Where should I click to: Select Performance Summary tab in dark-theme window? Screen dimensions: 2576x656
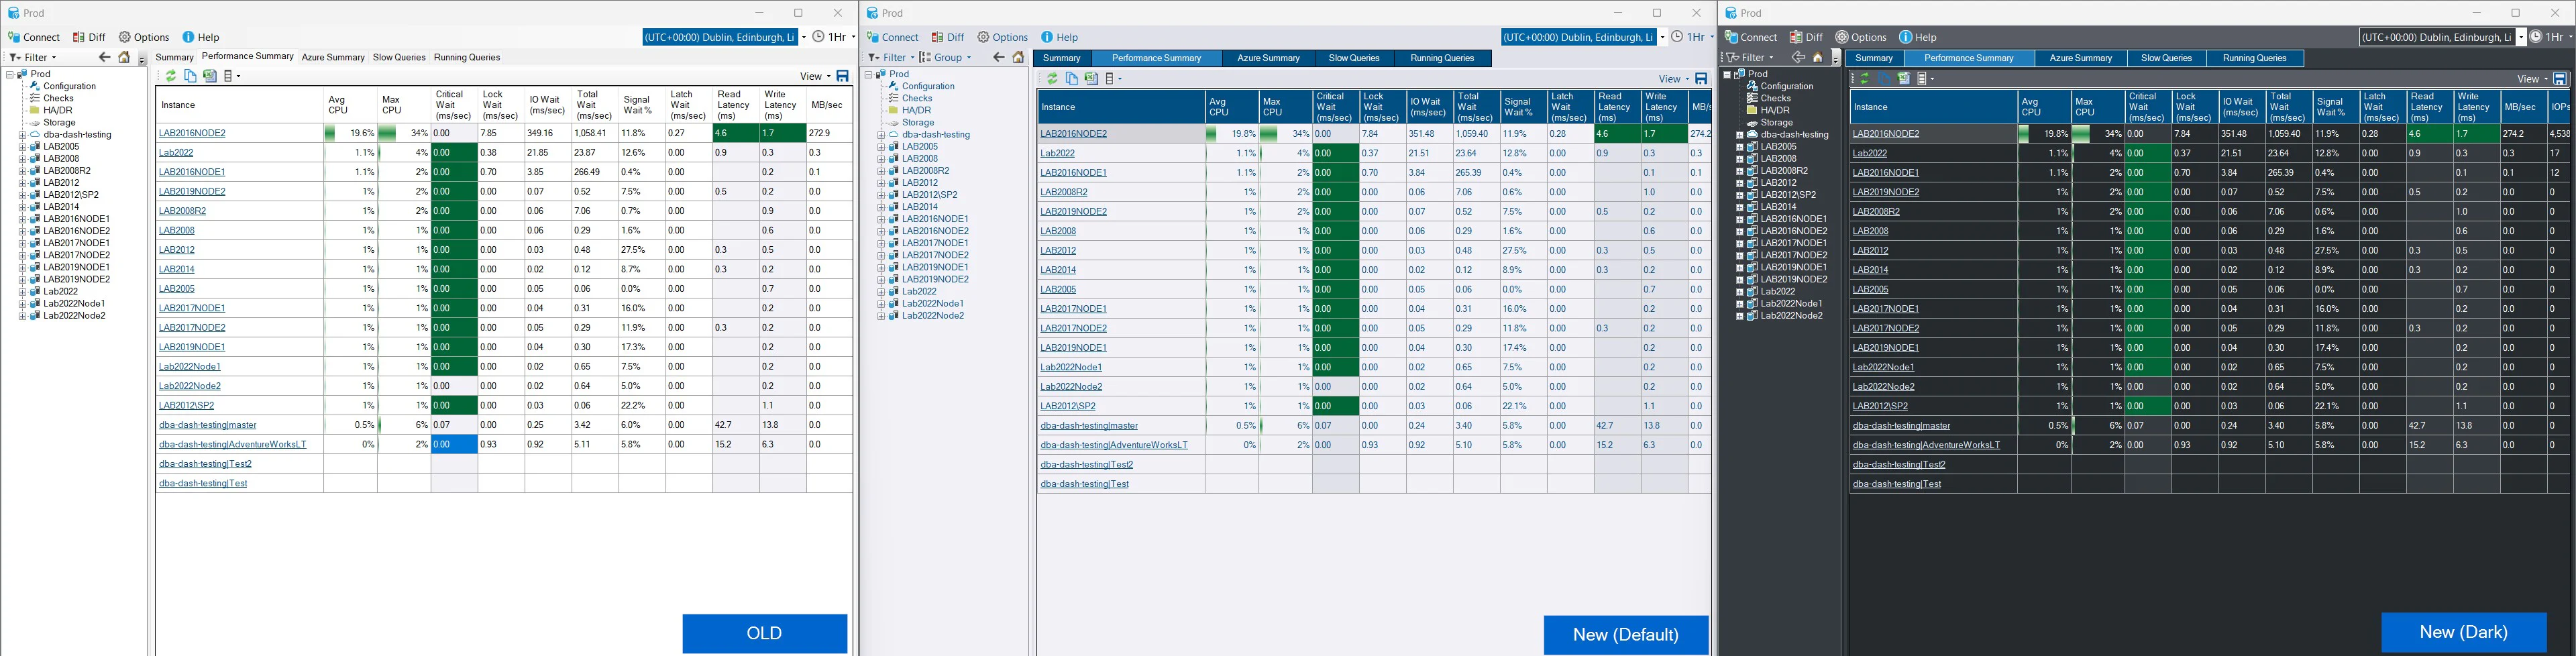(x=1968, y=58)
